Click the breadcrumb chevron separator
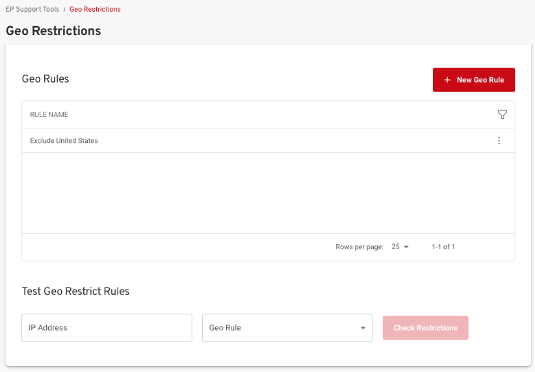The height and width of the screenshot is (372, 535). (x=64, y=9)
